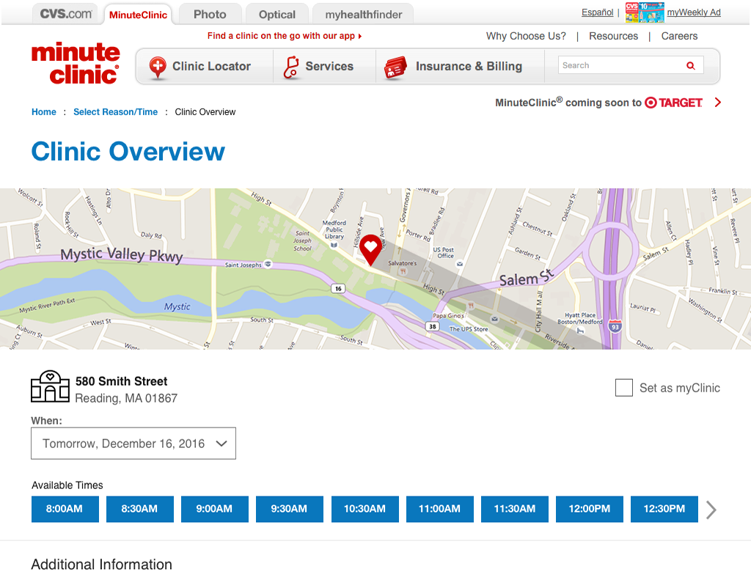Click the Route 16 marker on map

338,289
